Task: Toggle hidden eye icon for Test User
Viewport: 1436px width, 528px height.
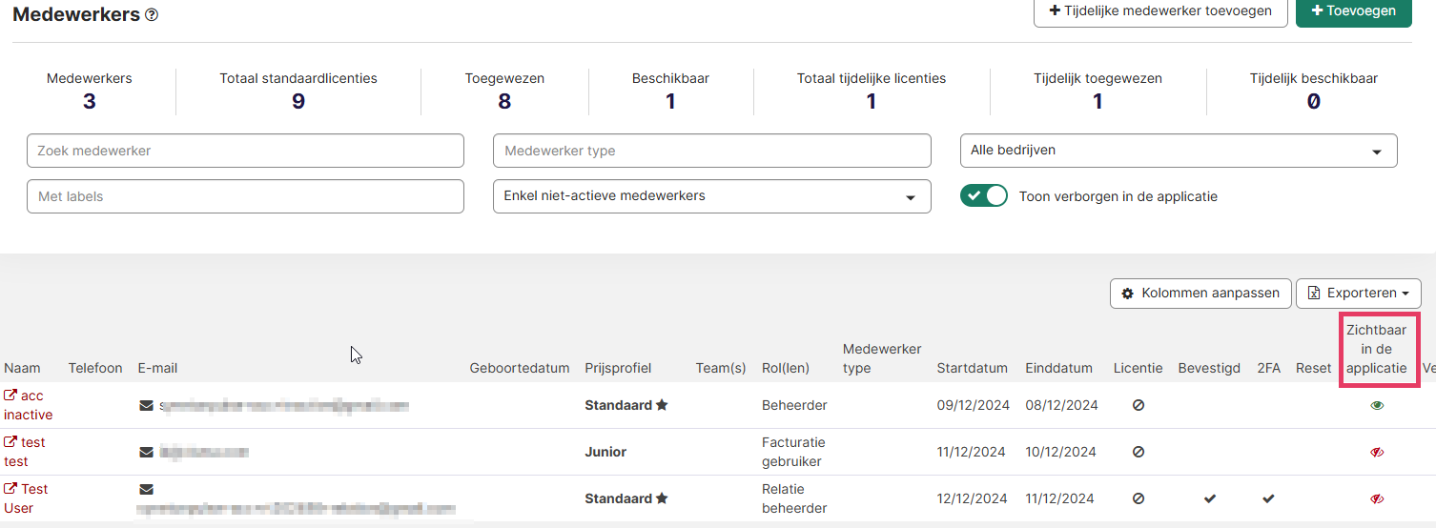Action: (1377, 498)
